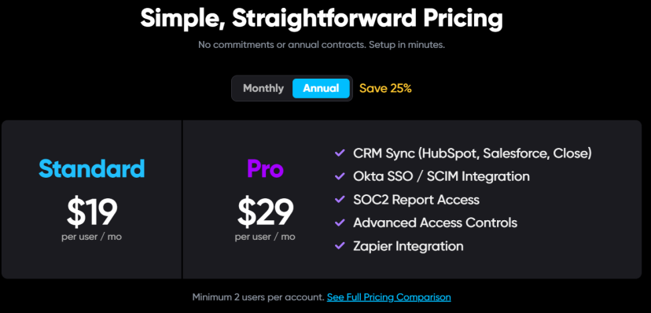
Task: Click the Simple, Straightforward Pricing heading
Action: point(322,19)
